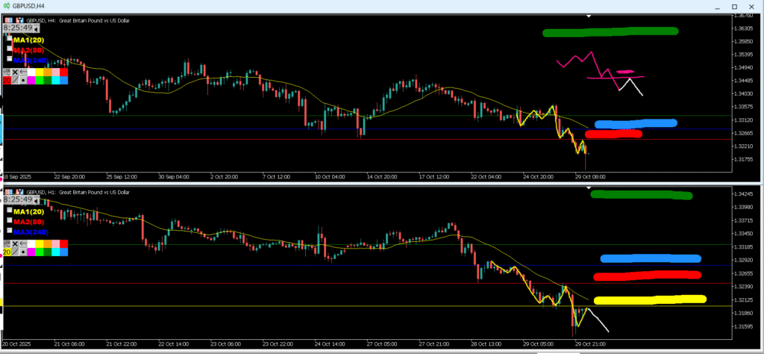Click the grid icon at H1 chart title

(8, 192)
